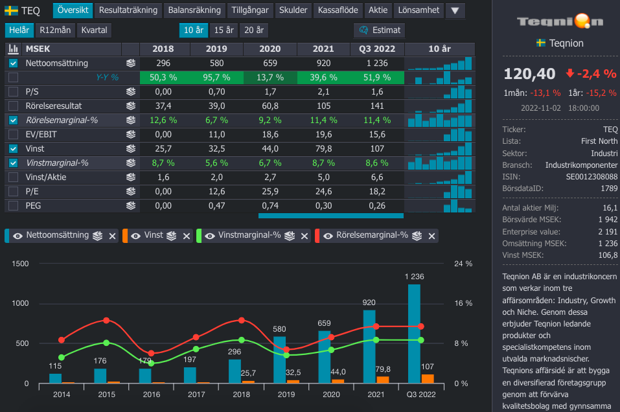Click the Q3 2022 revenue bar labeled 1 236
The height and width of the screenshot is (412, 620).
point(414,334)
